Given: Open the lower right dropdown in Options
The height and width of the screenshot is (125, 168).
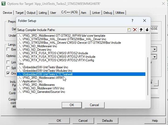Looking at the screenshot, I should (155, 57).
